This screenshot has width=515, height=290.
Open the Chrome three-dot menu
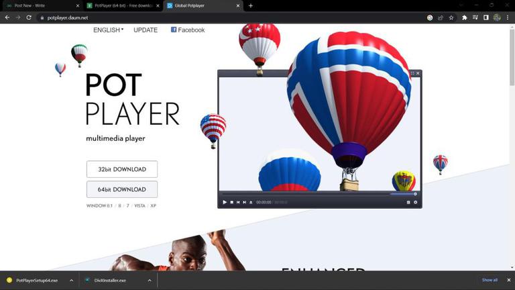508,17
